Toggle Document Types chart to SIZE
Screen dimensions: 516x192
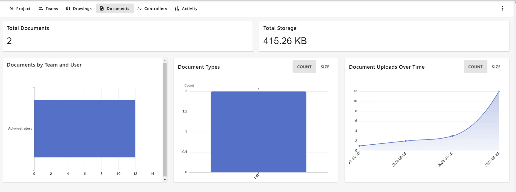(x=325, y=67)
